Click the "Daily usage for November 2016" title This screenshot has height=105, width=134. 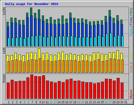click(x=32, y=4)
